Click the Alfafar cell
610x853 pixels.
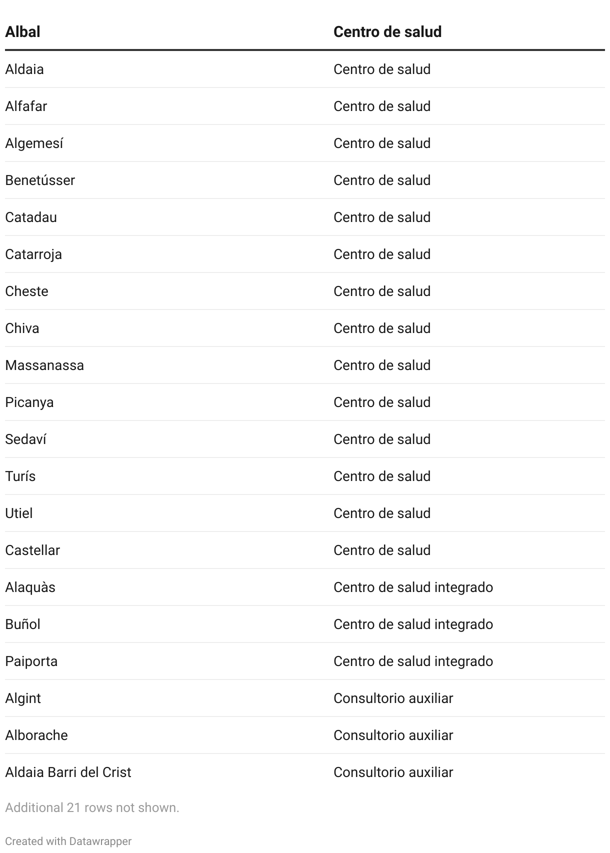26,106
